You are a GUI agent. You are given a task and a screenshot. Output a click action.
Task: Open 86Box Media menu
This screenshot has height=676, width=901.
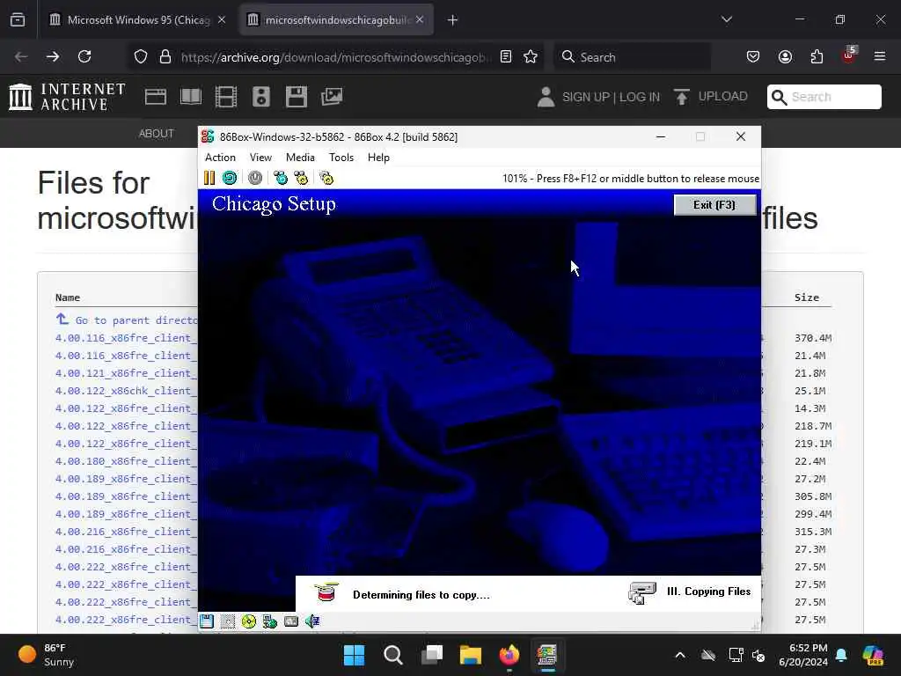300,158
